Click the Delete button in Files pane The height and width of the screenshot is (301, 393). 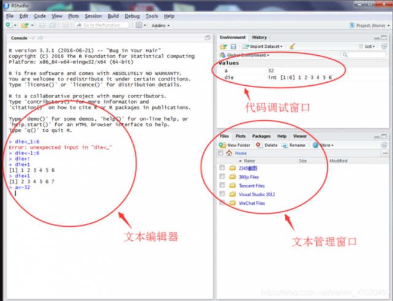(x=267, y=145)
